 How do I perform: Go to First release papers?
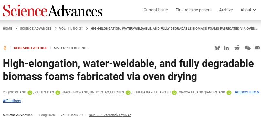click(x=193, y=10)
